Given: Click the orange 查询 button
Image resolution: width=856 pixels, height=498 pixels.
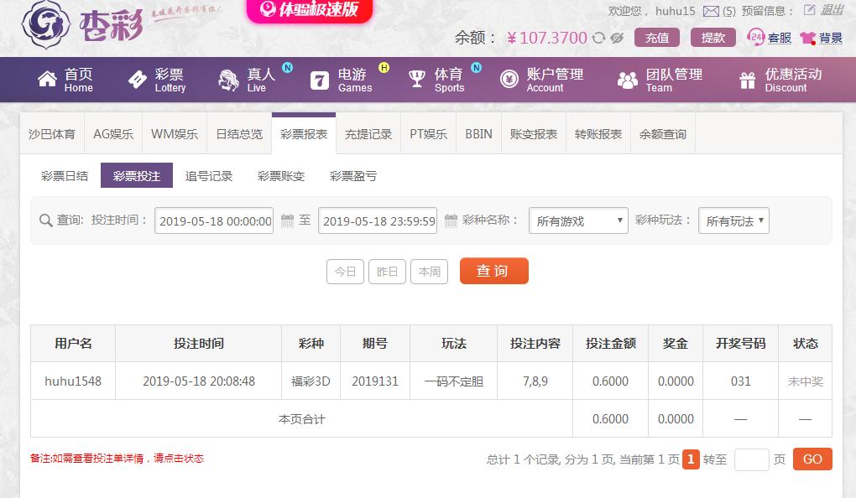Looking at the screenshot, I should pos(494,271).
